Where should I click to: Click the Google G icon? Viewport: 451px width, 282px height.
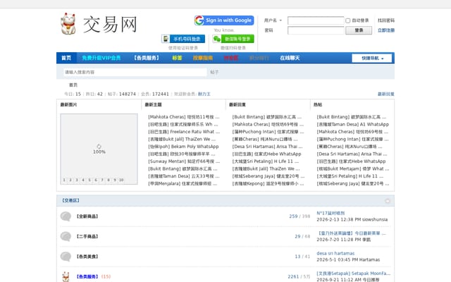199,20
